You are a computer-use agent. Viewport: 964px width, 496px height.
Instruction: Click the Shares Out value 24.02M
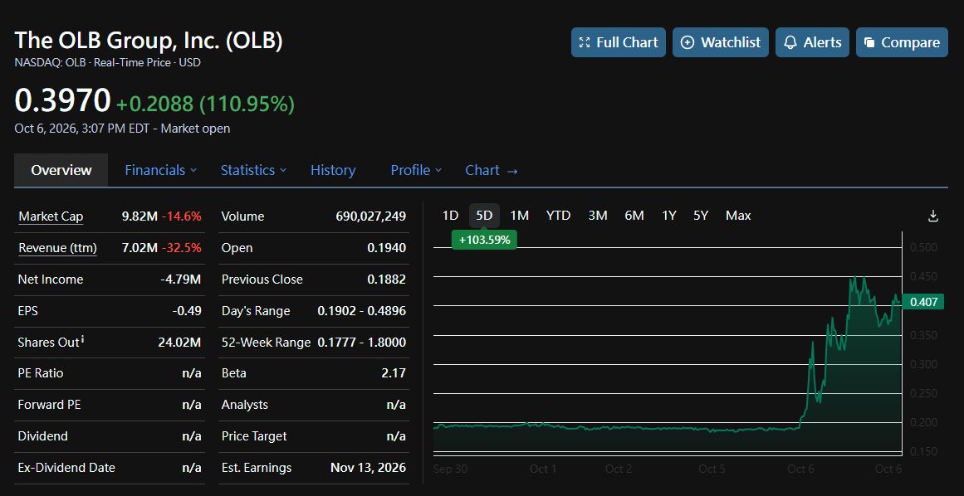[x=179, y=342]
